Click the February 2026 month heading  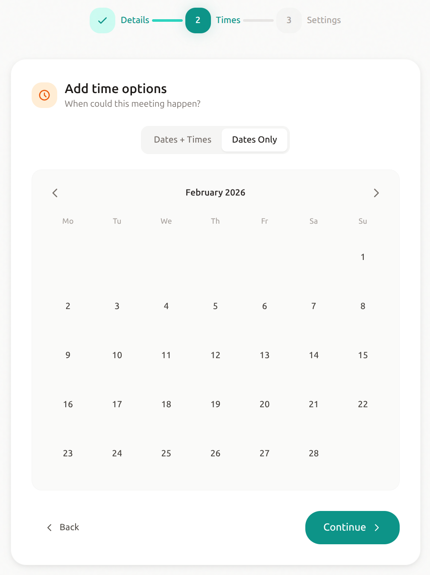click(215, 193)
